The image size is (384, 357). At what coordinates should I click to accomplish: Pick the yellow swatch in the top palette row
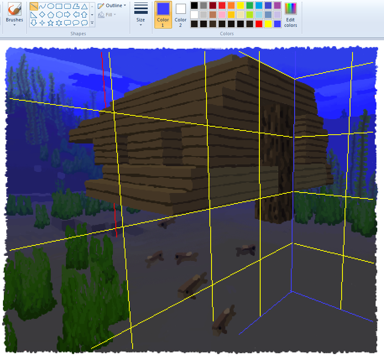[x=240, y=5]
